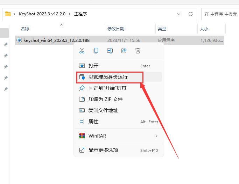
Task: Open 属性 from the context menu
Action: tap(119, 122)
